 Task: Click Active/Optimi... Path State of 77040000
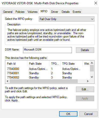(38, 69)
